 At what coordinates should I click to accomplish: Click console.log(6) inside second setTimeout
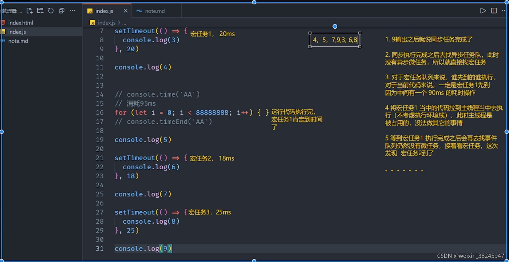(x=151, y=167)
